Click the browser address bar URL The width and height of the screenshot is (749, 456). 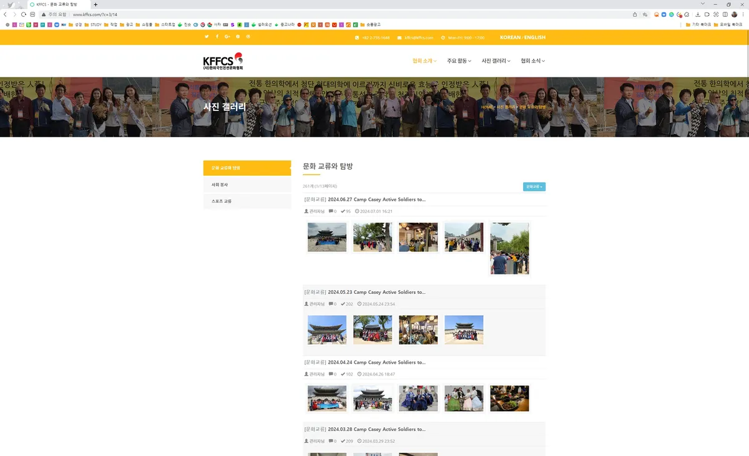tap(95, 14)
